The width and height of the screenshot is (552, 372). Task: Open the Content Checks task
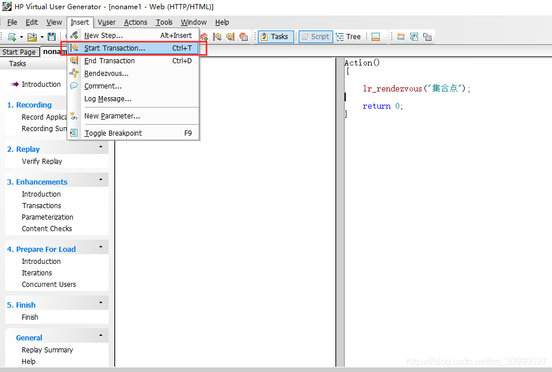click(47, 229)
